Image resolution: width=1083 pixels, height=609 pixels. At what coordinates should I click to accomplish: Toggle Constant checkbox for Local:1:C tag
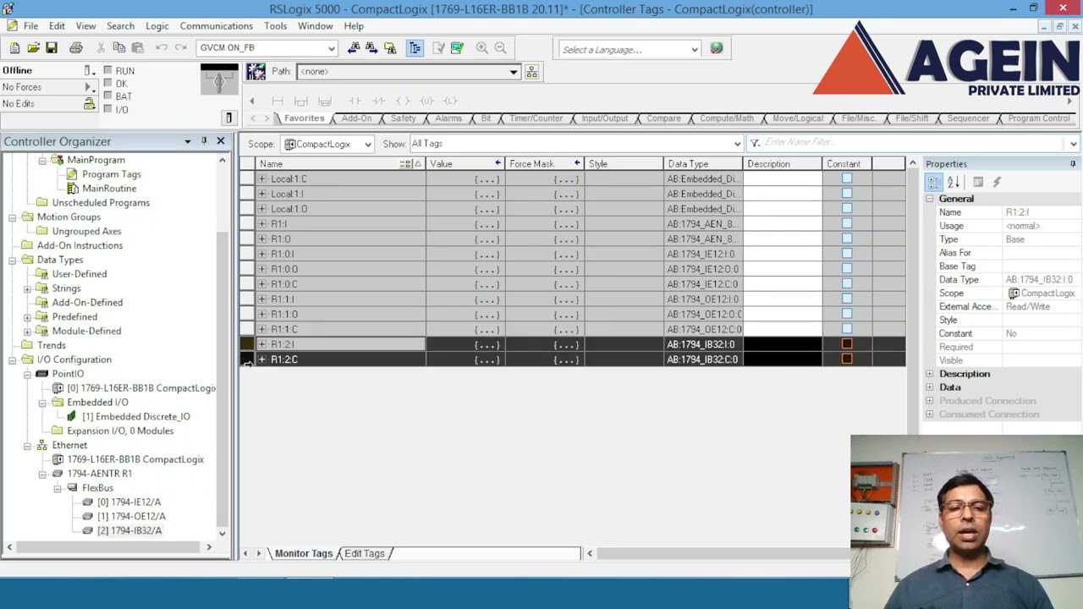(x=847, y=179)
